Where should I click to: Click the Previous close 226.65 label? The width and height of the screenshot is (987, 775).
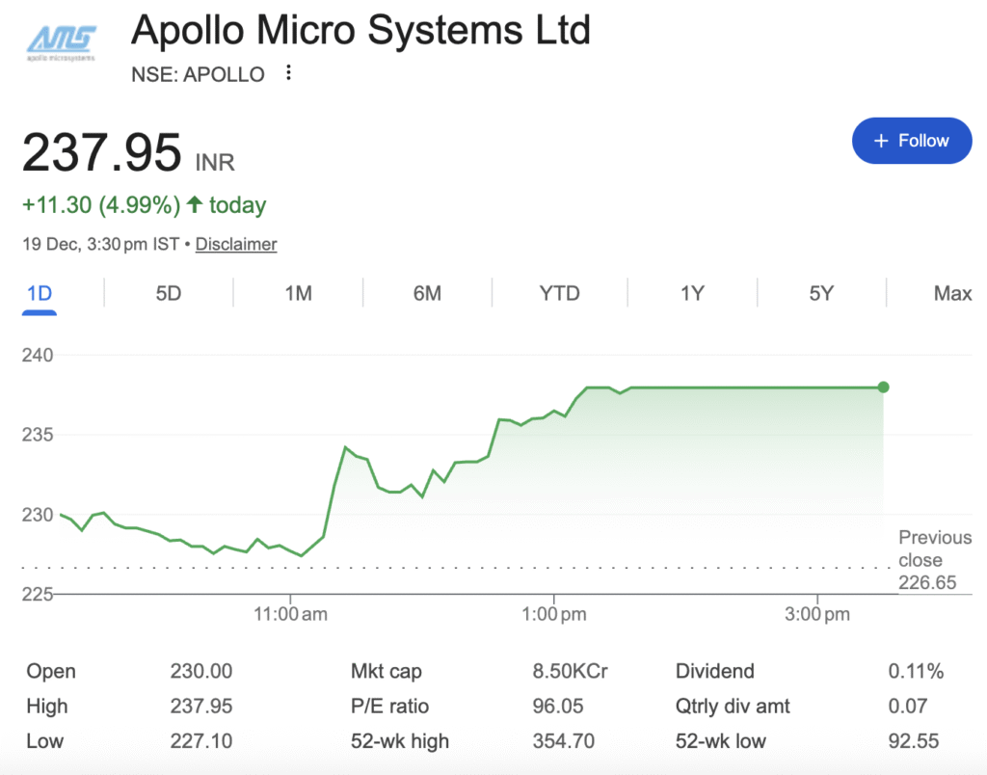pos(934,560)
